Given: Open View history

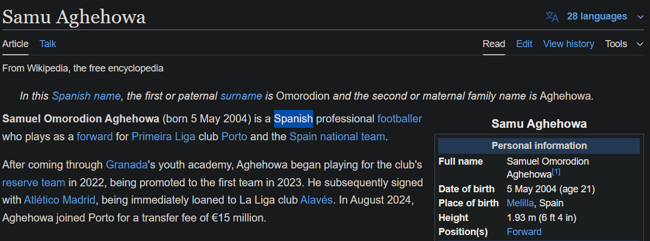Looking at the screenshot, I should point(568,44).
